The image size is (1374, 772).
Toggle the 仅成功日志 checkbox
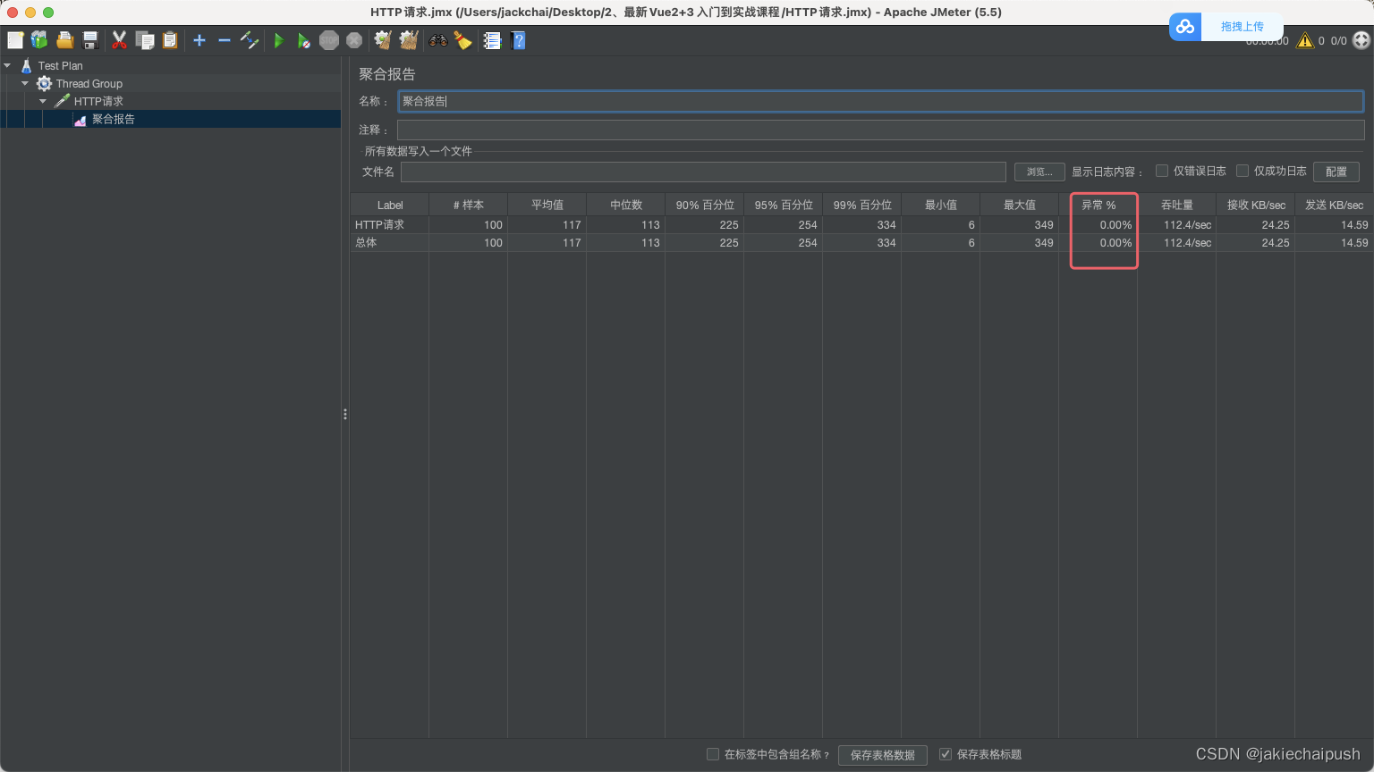click(x=1243, y=171)
